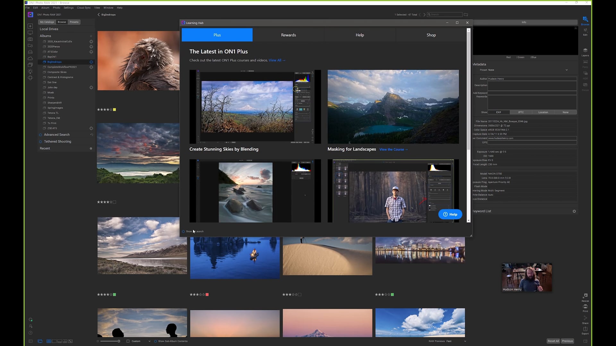Click the user account icon bottom left
Image resolution: width=616 pixels, height=346 pixels.
coord(30,326)
